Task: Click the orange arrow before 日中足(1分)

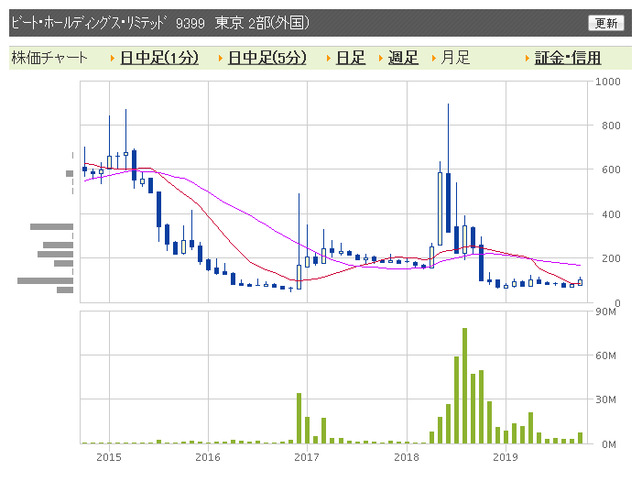Action: pos(113,59)
